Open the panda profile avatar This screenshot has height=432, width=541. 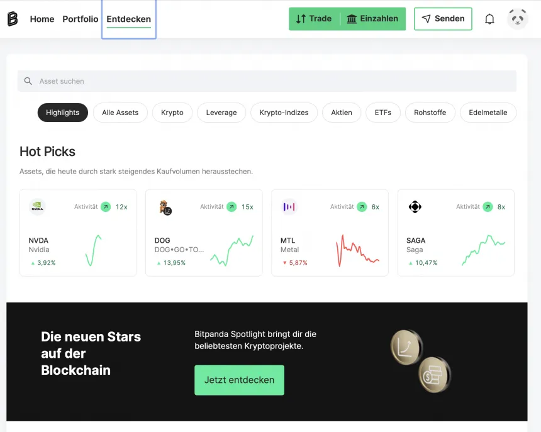point(518,19)
